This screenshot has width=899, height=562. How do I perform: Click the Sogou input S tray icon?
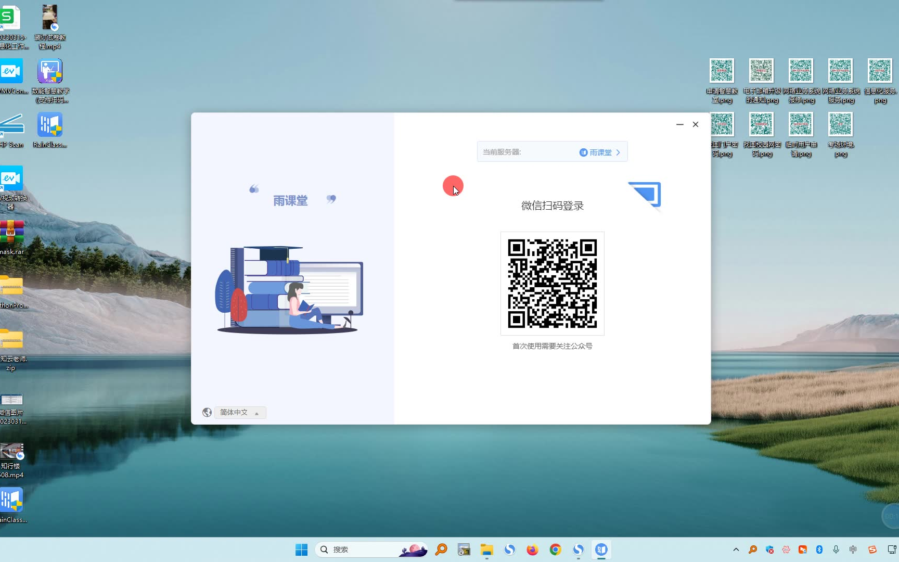[872, 550]
